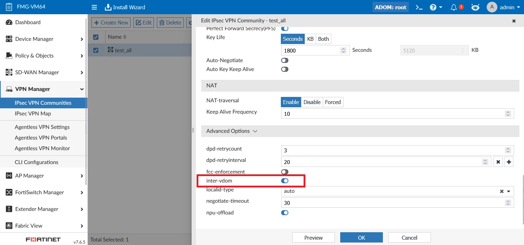Disable the npu-offload toggle

(x=285, y=213)
